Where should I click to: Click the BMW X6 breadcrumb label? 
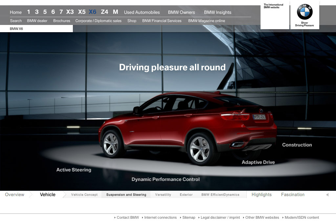point(16,29)
